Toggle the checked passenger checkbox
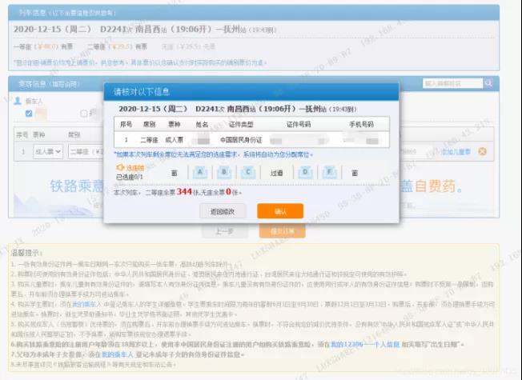522x380 pixels. [30, 113]
